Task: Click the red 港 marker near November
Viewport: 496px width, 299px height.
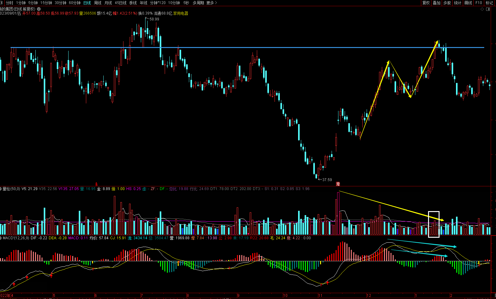Action: click(x=338, y=184)
